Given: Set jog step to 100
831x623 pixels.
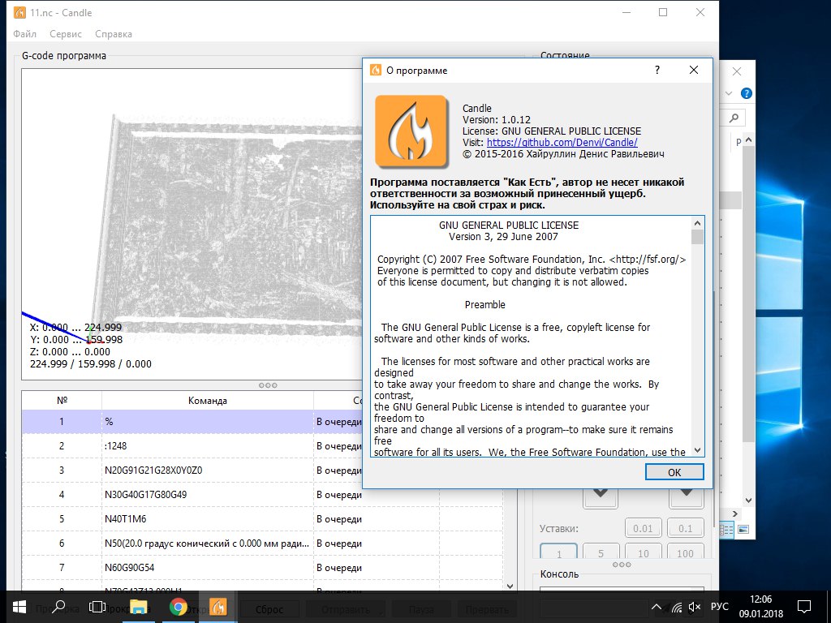Looking at the screenshot, I should pos(685,552).
